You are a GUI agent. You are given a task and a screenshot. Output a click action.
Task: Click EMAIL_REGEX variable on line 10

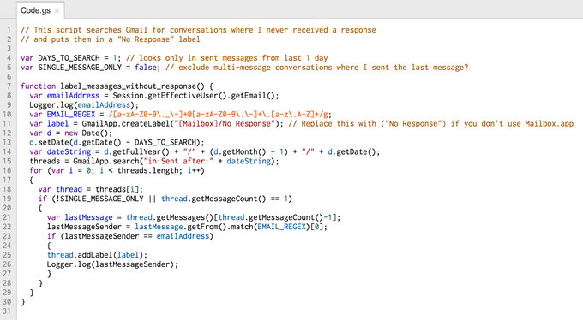click(x=70, y=115)
